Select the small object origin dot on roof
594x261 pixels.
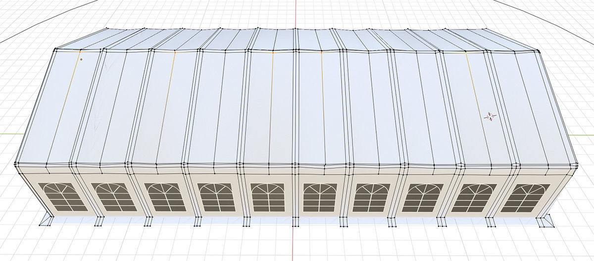81,59
